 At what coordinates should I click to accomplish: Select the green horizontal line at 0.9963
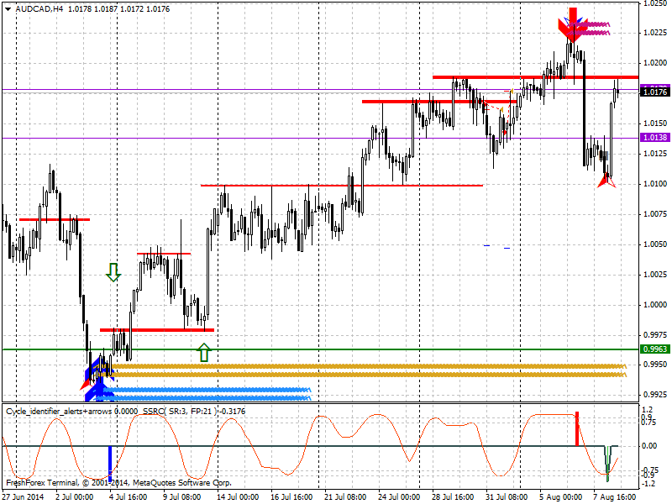click(321, 349)
